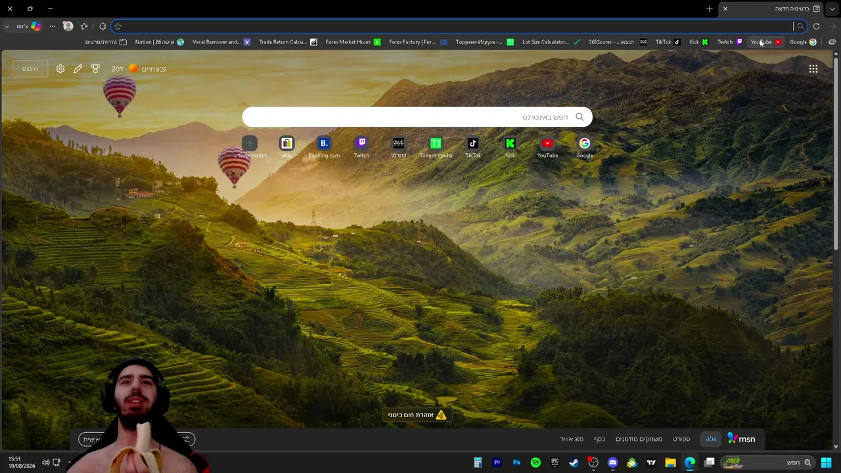The width and height of the screenshot is (841, 473).
Task: Open the Trade Return Calculator bookmark
Action: (288, 42)
